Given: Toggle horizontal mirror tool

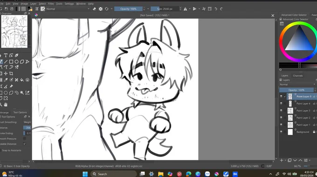Looking at the screenshot, I should (185, 9).
